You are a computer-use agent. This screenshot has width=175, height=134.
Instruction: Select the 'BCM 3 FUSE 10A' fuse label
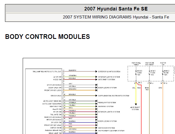coord(140,73)
